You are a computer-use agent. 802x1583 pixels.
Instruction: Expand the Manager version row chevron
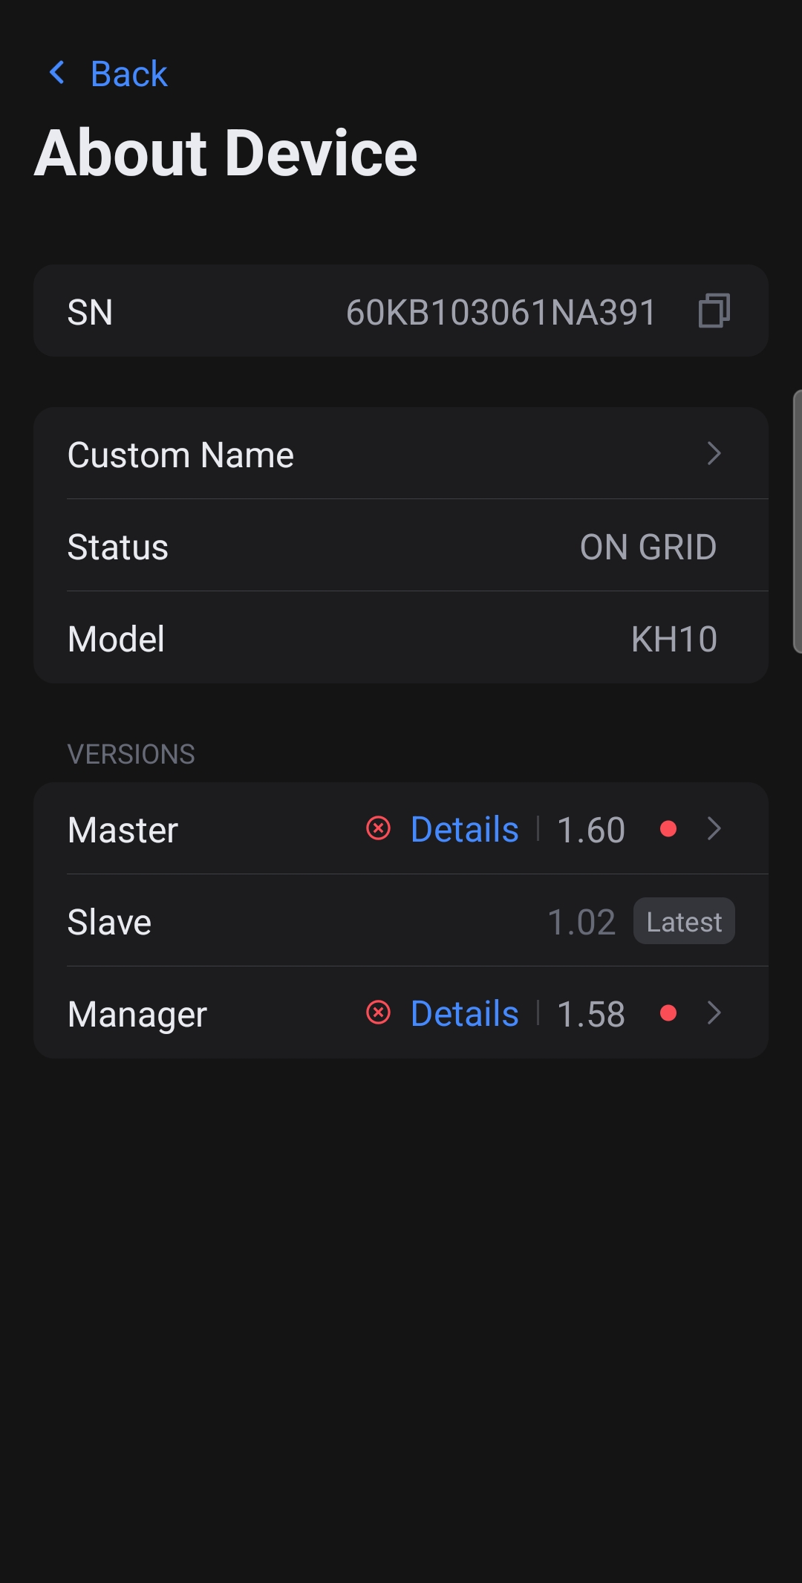click(714, 1012)
